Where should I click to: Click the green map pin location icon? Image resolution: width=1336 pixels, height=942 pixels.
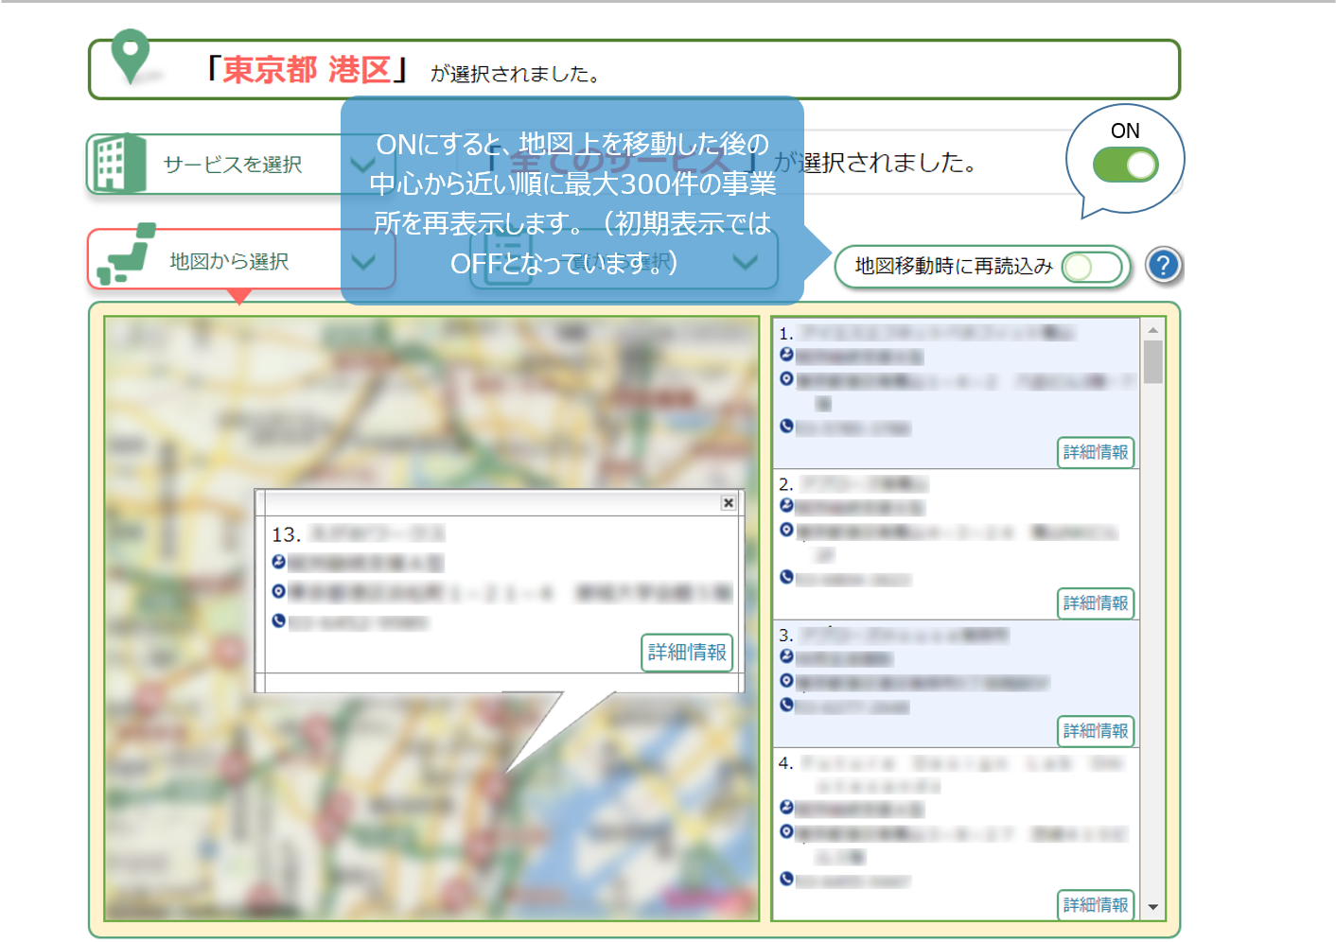click(x=131, y=57)
